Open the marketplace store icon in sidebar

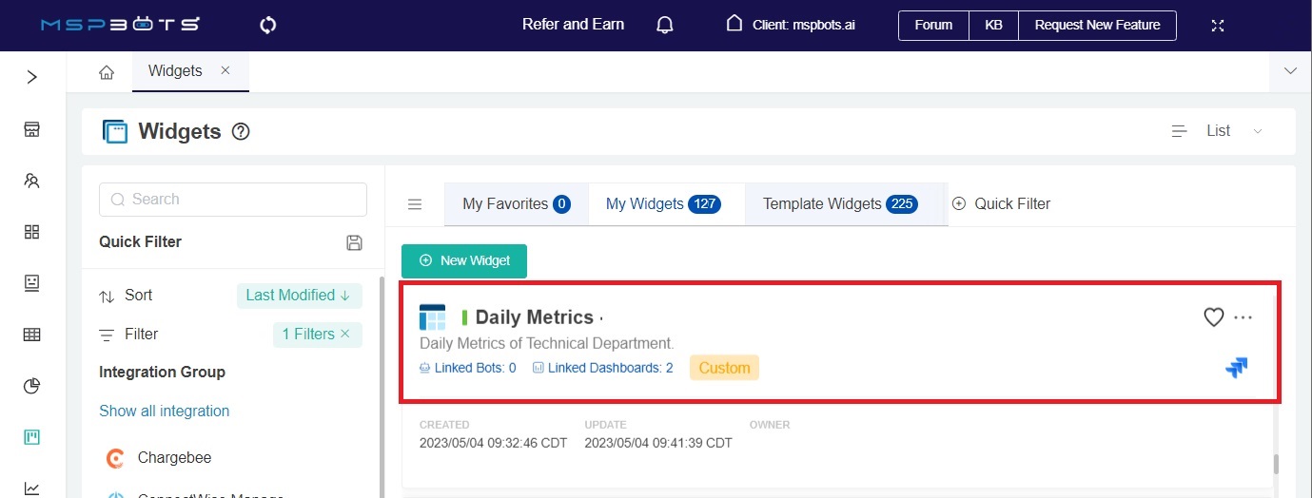tap(32, 129)
